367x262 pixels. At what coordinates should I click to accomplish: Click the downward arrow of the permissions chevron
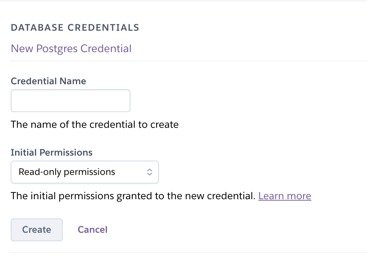[150, 174]
